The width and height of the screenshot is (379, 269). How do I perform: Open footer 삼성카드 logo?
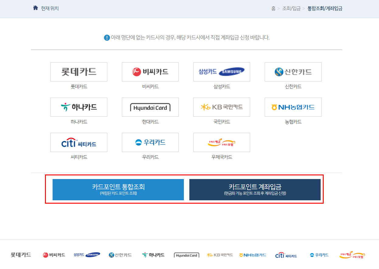[87, 255]
